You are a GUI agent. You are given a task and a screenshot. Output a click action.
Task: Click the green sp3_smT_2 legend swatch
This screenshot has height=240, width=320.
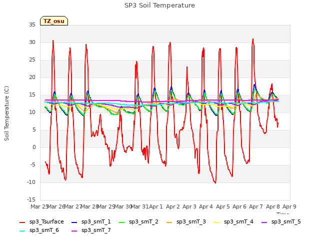(x=122, y=222)
